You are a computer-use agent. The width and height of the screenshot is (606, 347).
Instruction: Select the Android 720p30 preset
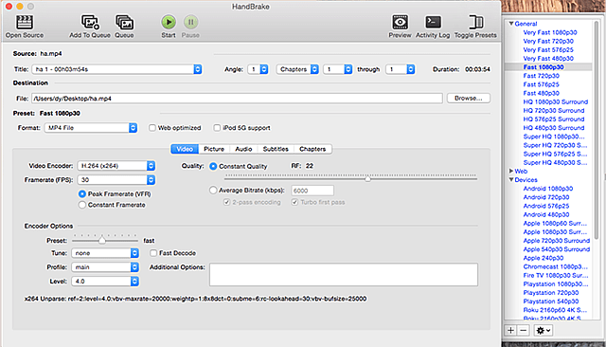point(546,197)
